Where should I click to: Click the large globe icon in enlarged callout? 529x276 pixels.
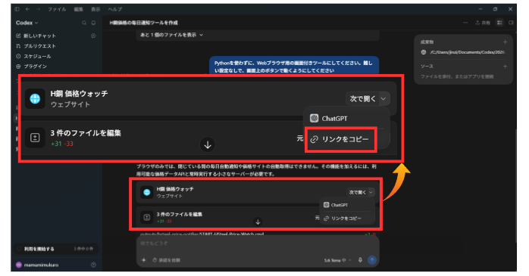pos(35,98)
